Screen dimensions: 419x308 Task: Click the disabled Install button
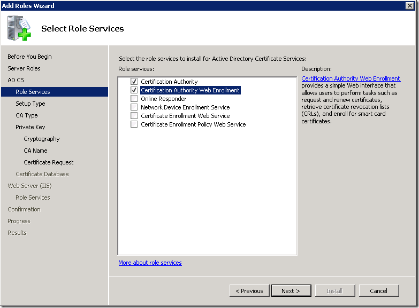tap(335, 291)
